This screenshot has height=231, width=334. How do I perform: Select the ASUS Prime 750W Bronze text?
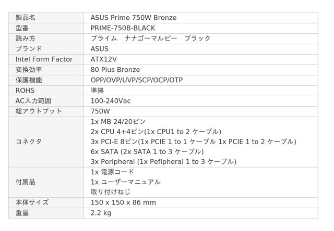pyautogui.click(x=134, y=18)
